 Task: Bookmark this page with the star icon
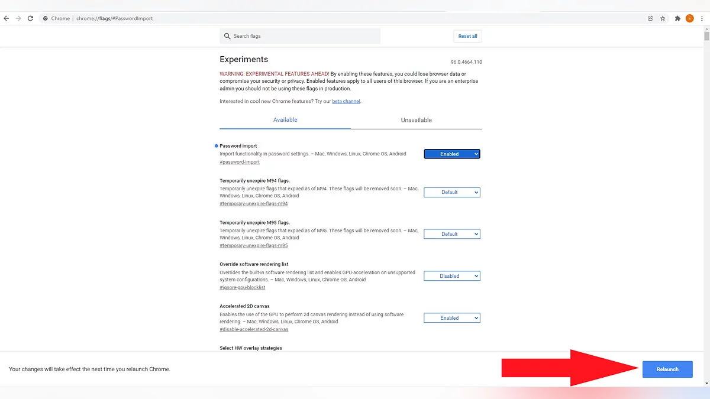(663, 18)
